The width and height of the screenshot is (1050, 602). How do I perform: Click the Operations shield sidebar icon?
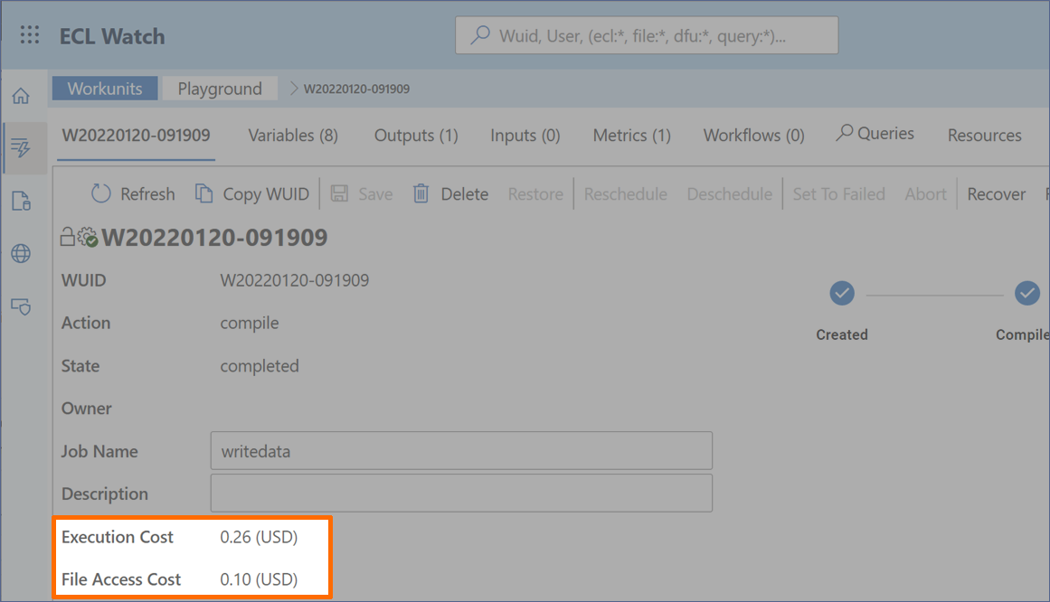tap(21, 306)
